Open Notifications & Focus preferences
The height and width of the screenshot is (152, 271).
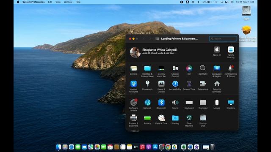230,68
